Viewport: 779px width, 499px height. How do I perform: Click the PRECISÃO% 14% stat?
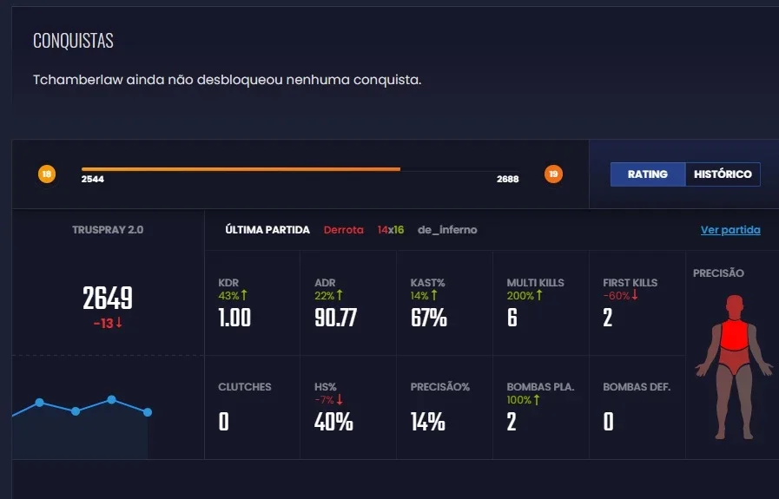(x=444, y=408)
